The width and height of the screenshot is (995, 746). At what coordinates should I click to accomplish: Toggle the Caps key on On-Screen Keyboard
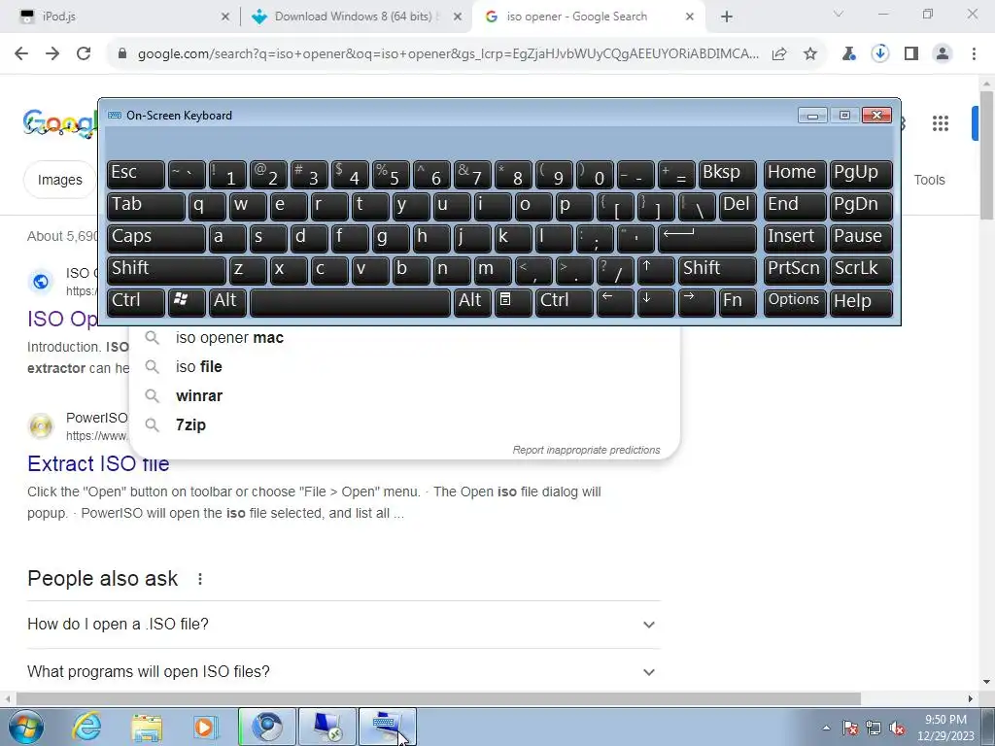tap(156, 238)
